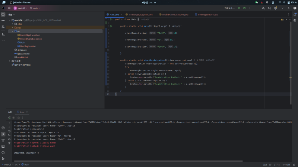The image size is (298, 167).
Task: Switch to InvalidNameException.java tab
Action: tap(174, 14)
